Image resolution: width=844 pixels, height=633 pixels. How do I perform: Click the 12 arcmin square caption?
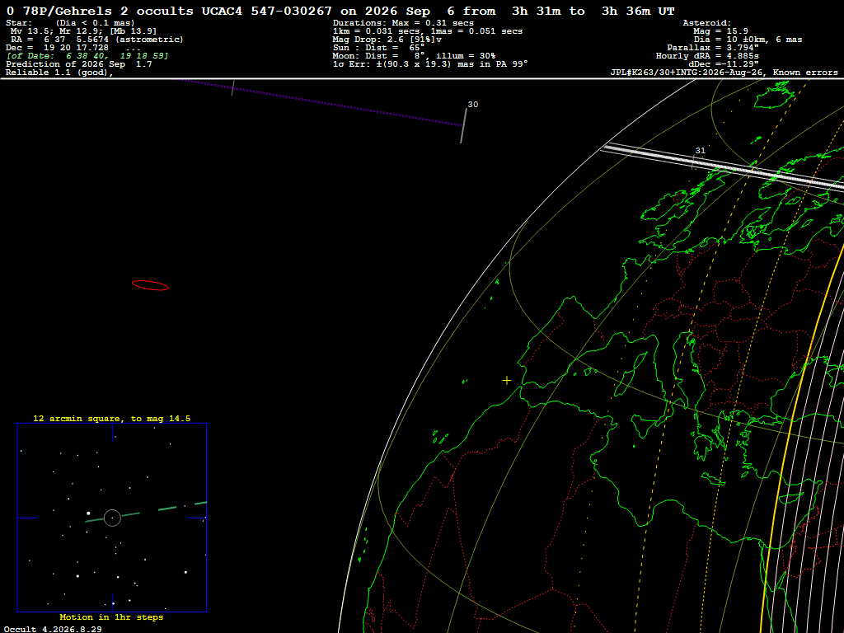pos(112,418)
